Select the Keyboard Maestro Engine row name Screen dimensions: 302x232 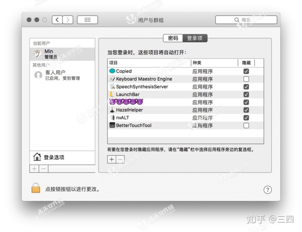pos(144,79)
